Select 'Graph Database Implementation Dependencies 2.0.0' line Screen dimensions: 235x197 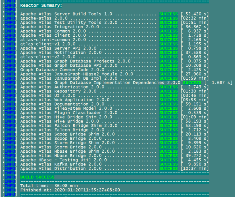pyautogui.click(x=117, y=83)
